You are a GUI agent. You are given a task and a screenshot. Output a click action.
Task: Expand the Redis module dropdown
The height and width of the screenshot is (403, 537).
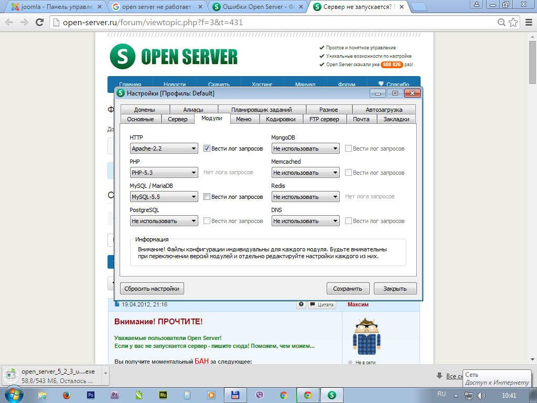pos(305,197)
